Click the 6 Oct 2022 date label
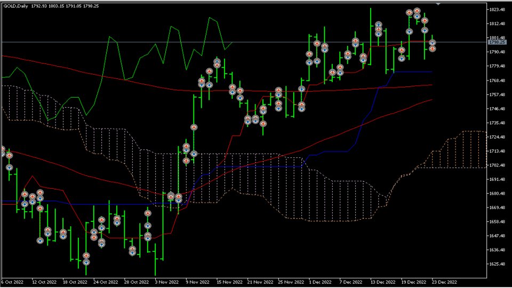The image size is (512, 288). pyautogui.click(x=12, y=282)
